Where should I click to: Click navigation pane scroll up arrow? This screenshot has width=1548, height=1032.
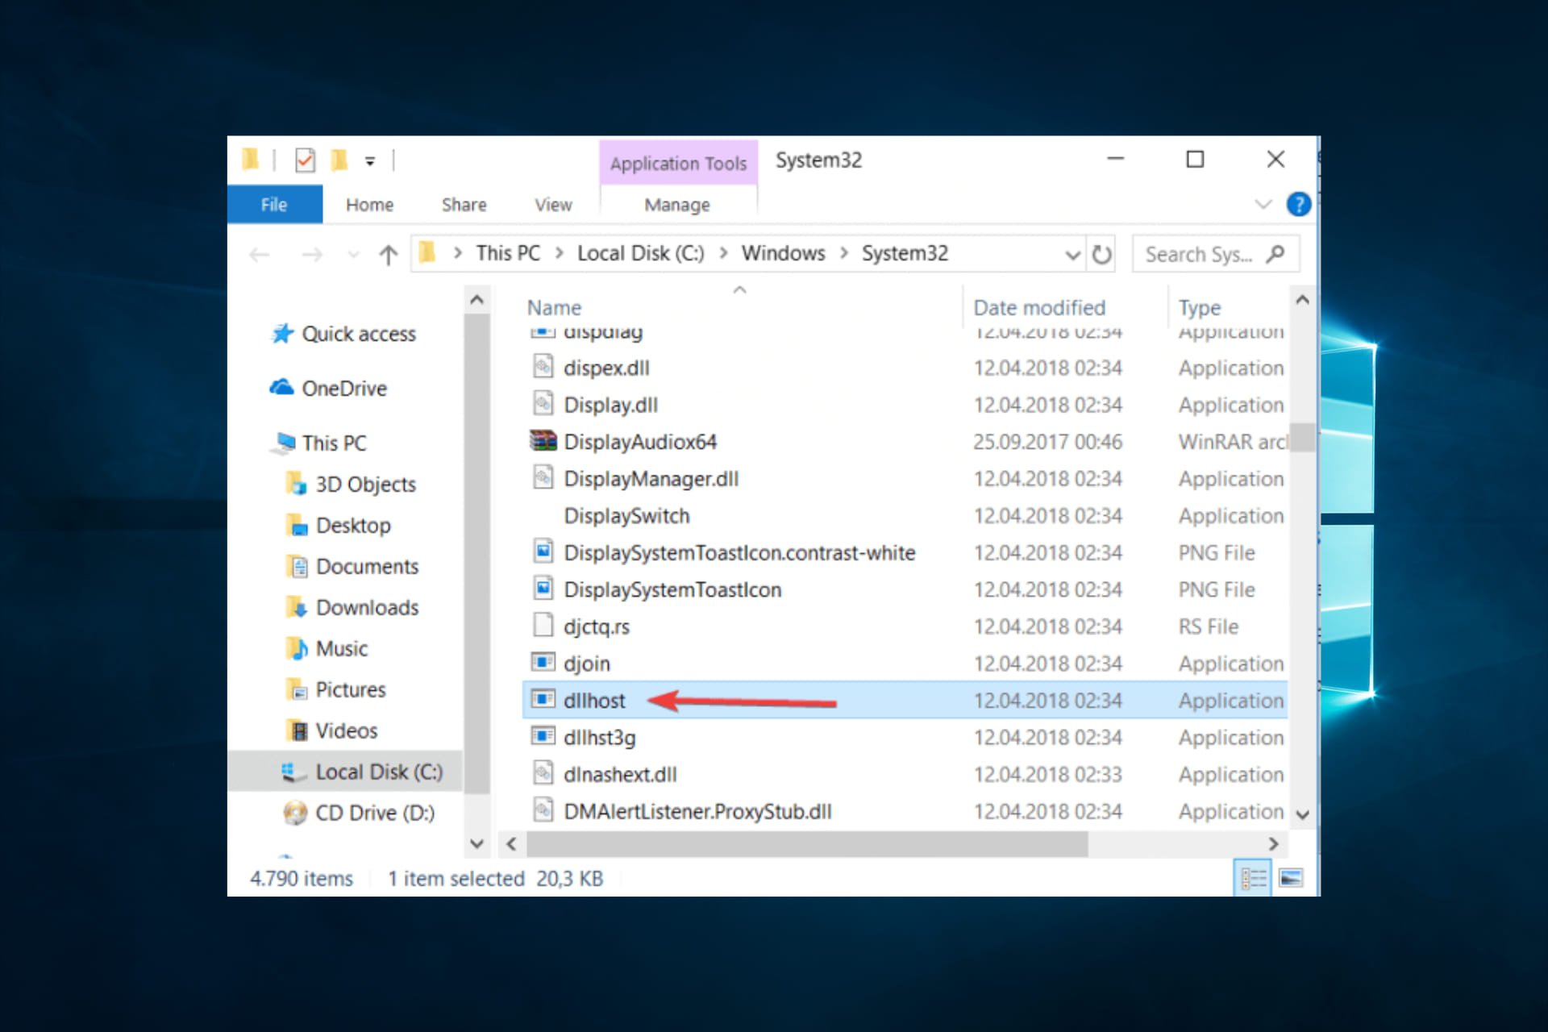tap(476, 301)
